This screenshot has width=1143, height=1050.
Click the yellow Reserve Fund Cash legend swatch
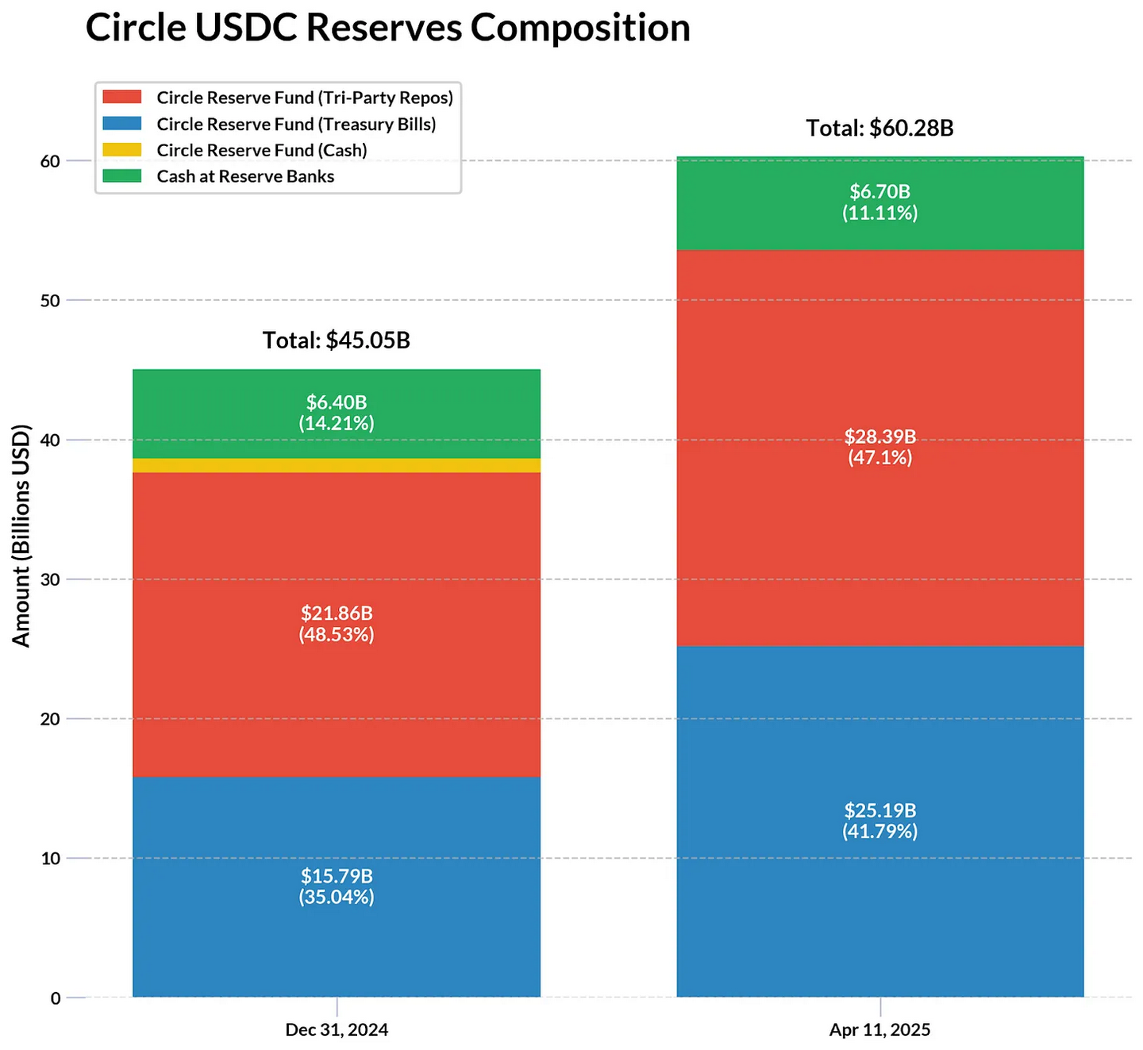click(121, 150)
